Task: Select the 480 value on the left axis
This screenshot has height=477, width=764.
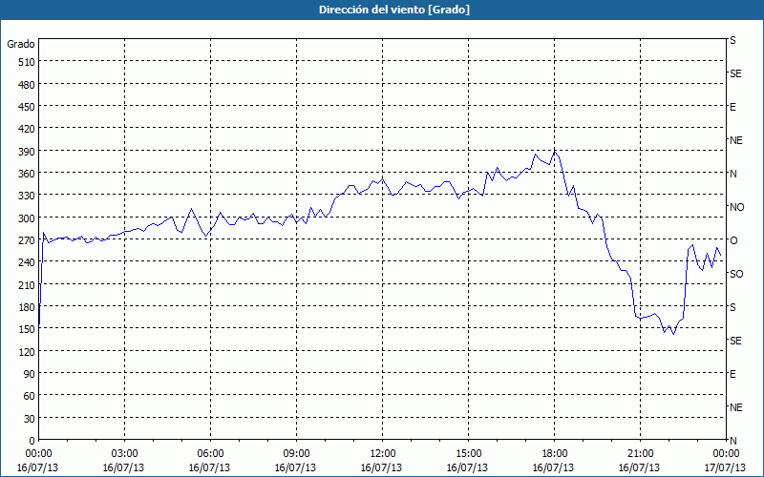Action: click(27, 85)
